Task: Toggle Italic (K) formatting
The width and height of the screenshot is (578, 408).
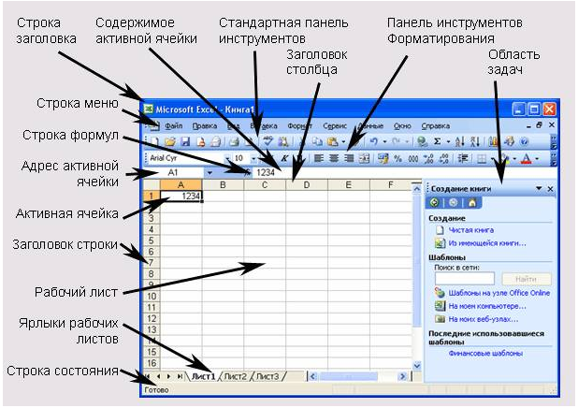Action: click(x=284, y=159)
